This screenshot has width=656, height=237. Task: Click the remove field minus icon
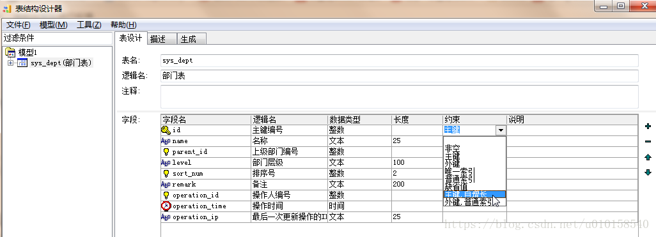[648, 142]
